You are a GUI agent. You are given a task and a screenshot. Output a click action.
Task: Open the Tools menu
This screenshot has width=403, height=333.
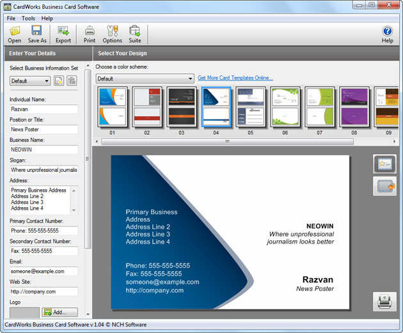tap(28, 19)
